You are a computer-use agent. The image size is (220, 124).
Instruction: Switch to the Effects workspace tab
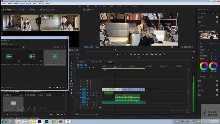point(104,6)
